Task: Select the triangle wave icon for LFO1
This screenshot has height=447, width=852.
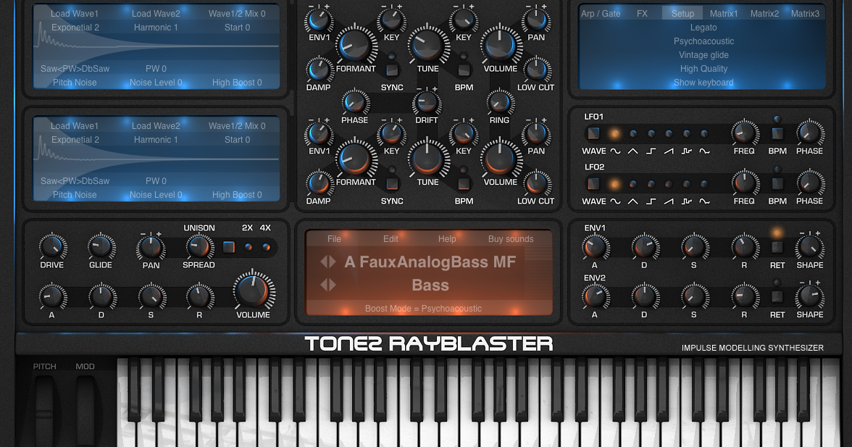Action: pos(633,151)
